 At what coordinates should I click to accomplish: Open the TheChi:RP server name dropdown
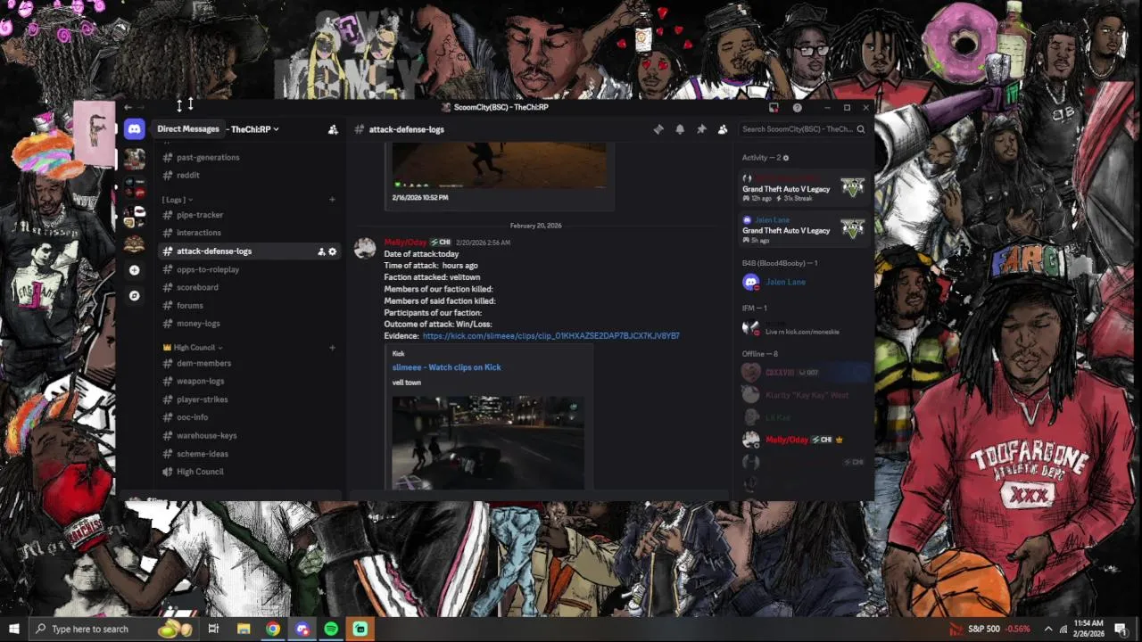255,129
